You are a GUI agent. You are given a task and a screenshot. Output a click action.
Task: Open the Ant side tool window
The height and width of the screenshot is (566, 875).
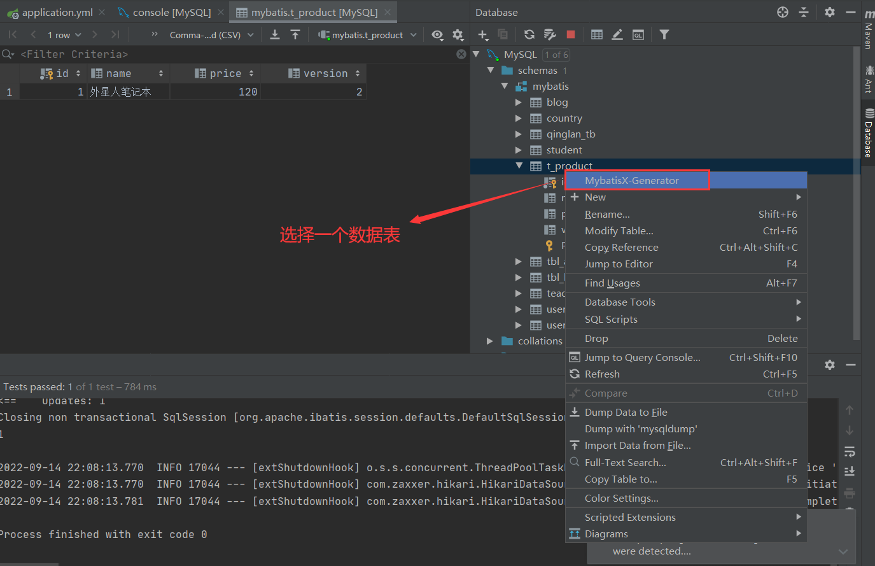[869, 78]
